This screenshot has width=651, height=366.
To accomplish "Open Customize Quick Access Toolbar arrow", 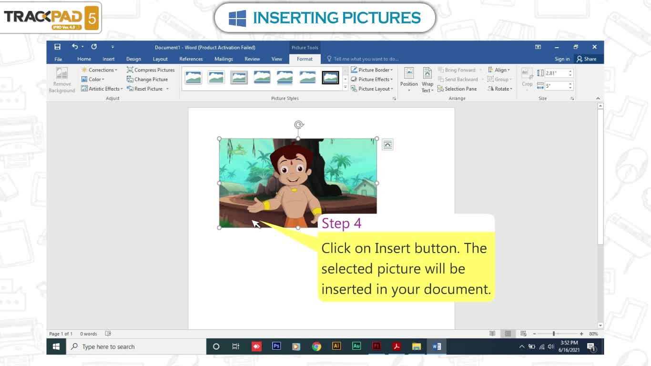I will tap(112, 47).
